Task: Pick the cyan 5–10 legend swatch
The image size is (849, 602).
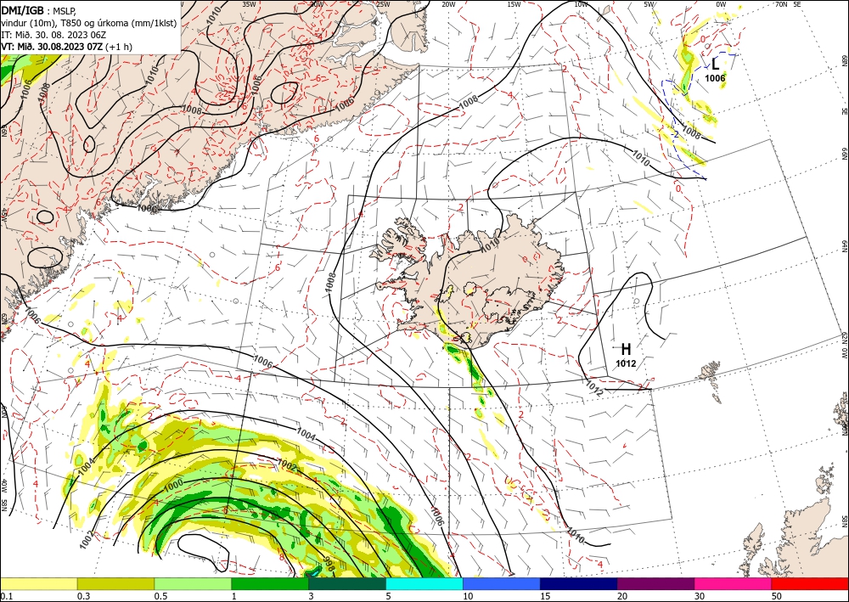Action: click(x=424, y=583)
